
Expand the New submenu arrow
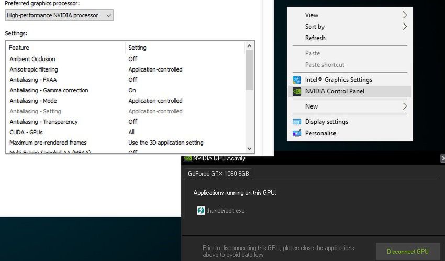(405, 106)
